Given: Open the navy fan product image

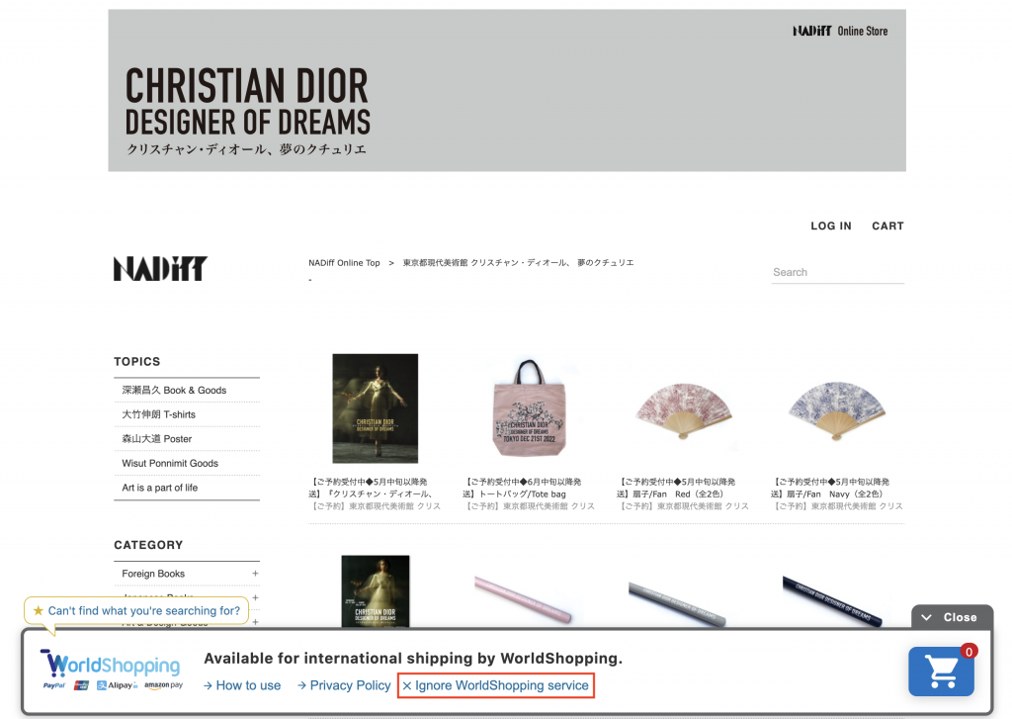Looking at the screenshot, I should pos(837,410).
